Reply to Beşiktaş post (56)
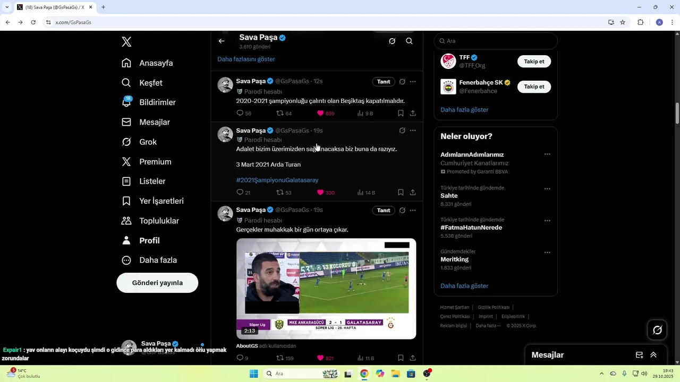The image size is (680, 382). pyautogui.click(x=244, y=113)
